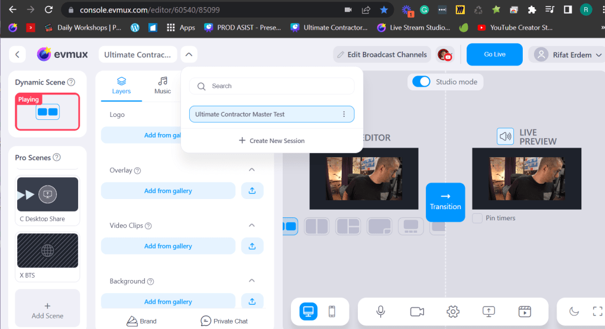
Task: Open options for Ultimate Contractor Master Test
Action: (x=344, y=114)
